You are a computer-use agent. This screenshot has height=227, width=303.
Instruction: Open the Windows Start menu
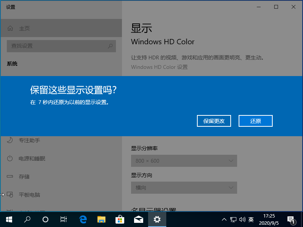(x=9, y=219)
